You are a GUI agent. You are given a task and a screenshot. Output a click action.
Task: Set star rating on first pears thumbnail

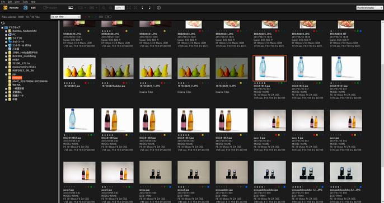click(x=68, y=83)
